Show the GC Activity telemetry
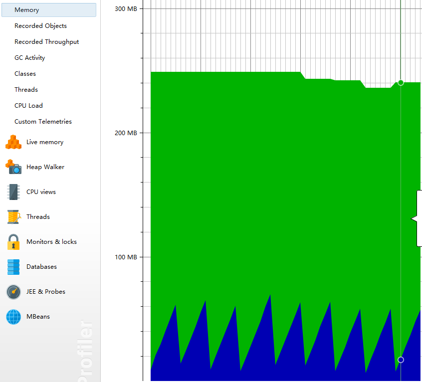The width and height of the screenshot is (422, 382). pos(29,57)
